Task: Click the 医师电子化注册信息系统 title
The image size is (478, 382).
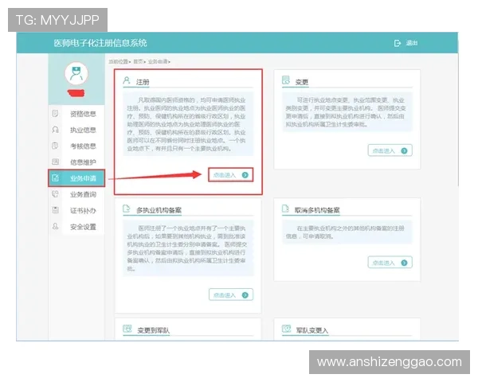Action: 100,43
